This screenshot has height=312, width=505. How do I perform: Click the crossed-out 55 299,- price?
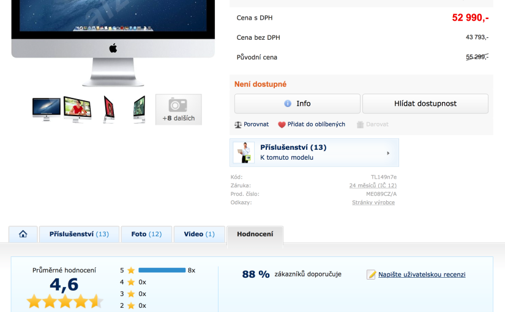click(x=477, y=57)
